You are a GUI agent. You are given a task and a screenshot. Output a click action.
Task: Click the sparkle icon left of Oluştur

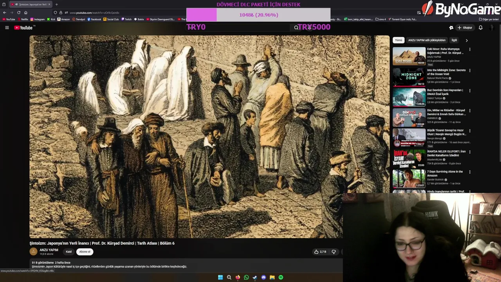451,27
